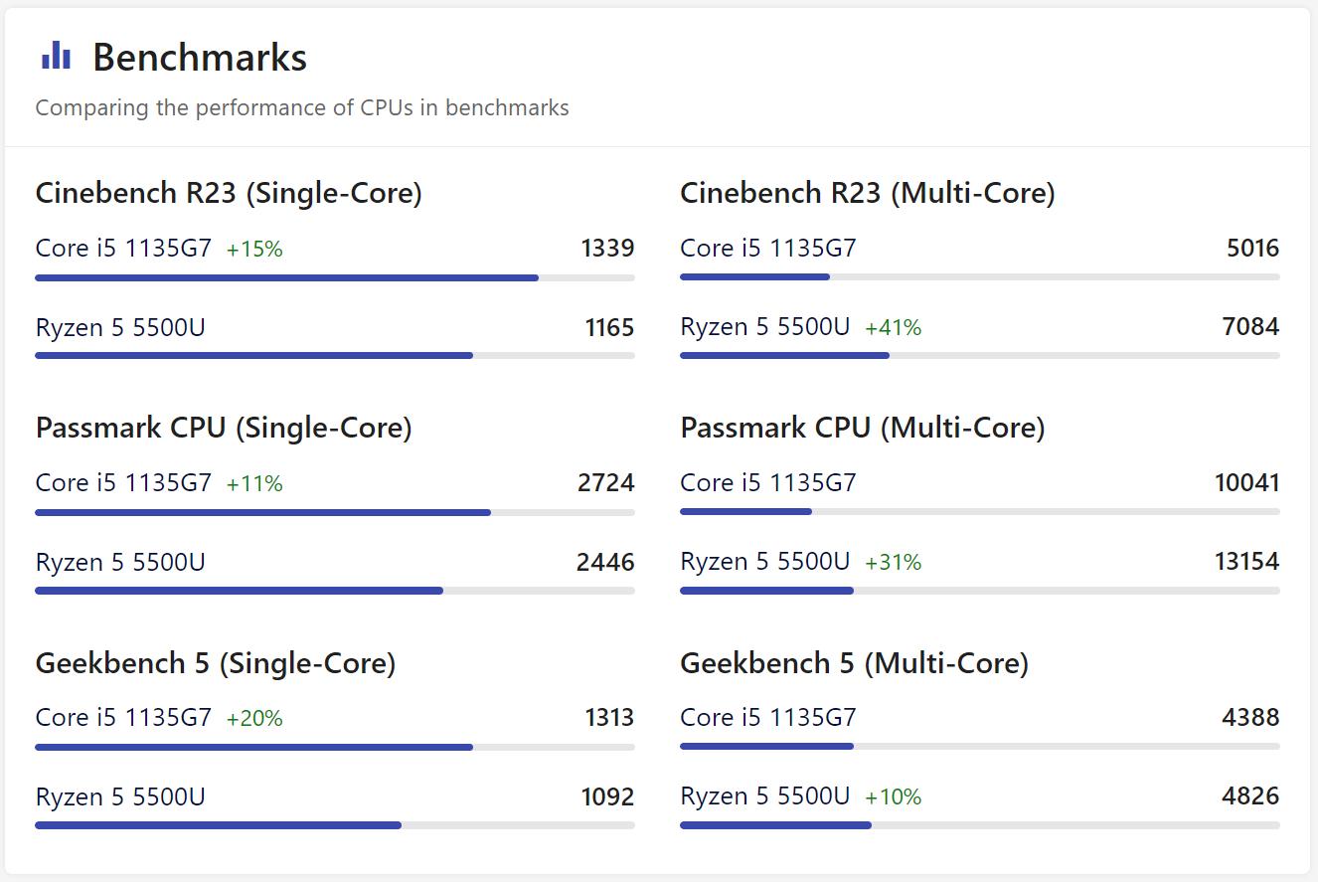Click the Benchmarks bar chart icon
Image resolution: width=1318 pixels, height=882 pixels.
coord(56,56)
